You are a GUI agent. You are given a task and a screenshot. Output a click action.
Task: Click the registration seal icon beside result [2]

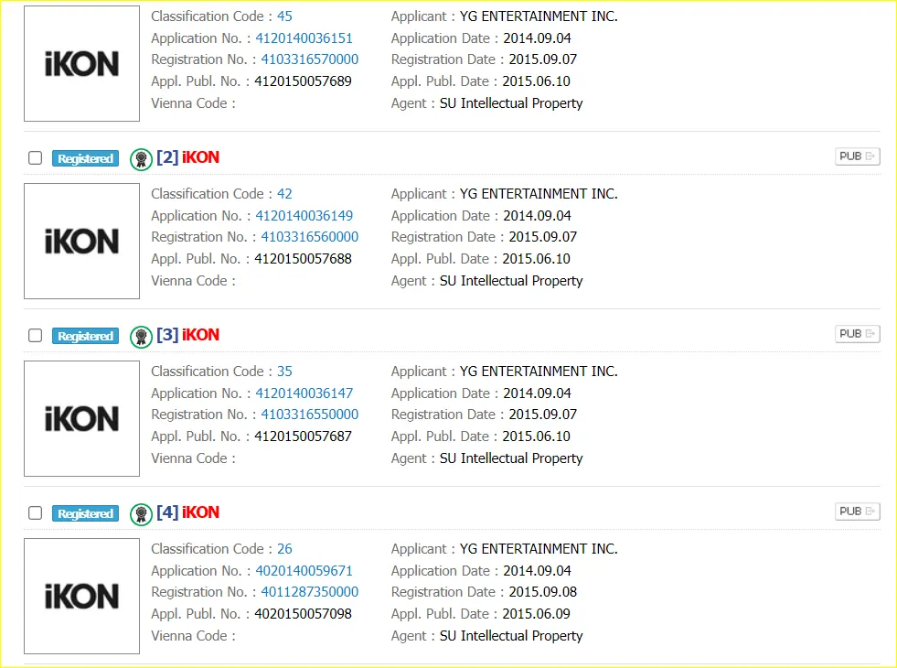(141, 158)
